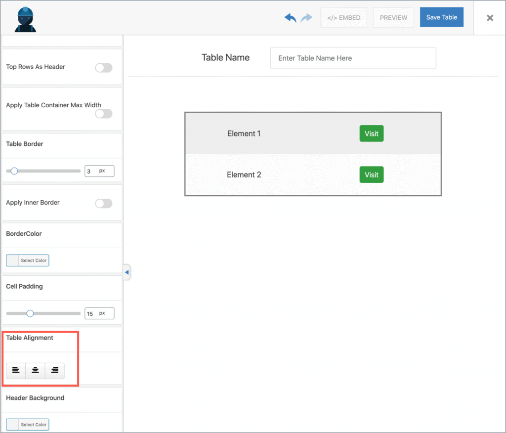This screenshot has width=506, height=433.
Task: Select the left table alignment icon
Action: 15,371
